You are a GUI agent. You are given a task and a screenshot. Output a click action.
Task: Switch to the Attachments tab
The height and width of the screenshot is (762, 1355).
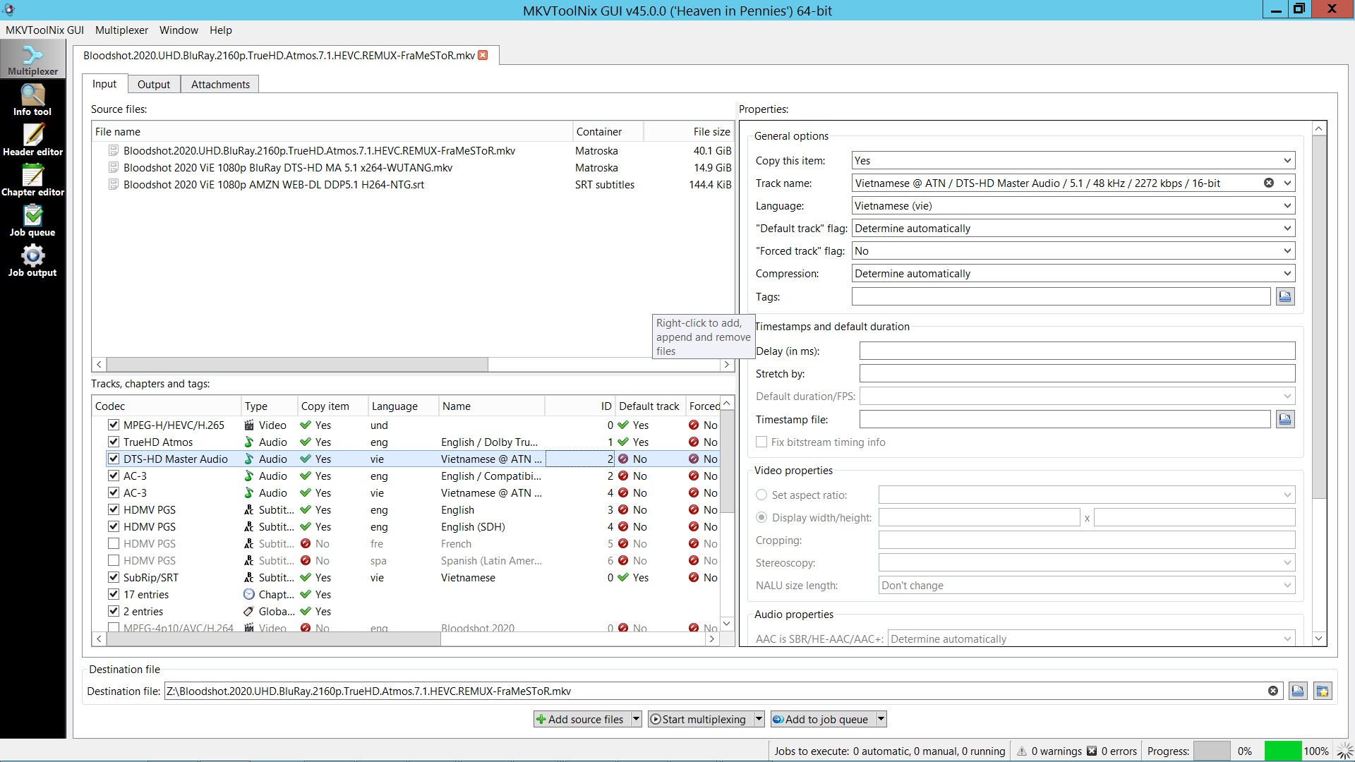(220, 84)
